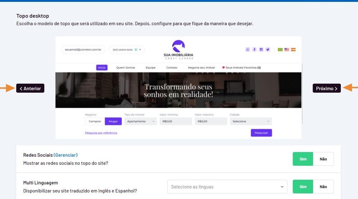Click the Valor mínimo input field
This screenshot has height=199, width=358.
point(176,121)
